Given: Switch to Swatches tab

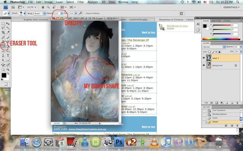Looking at the screenshot, I should (216, 21).
